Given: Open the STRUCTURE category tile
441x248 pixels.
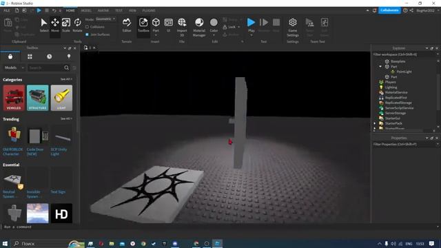Looking at the screenshot, I should point(38,98).
